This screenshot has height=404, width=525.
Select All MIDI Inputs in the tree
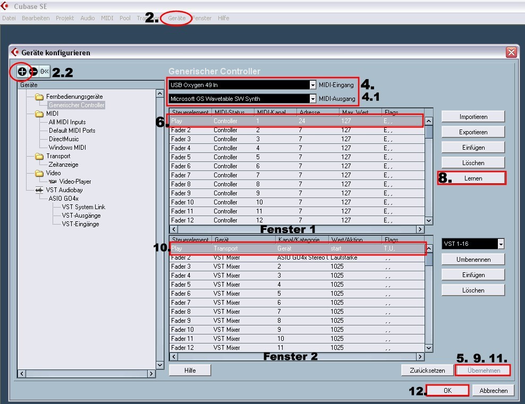[67, 122]
